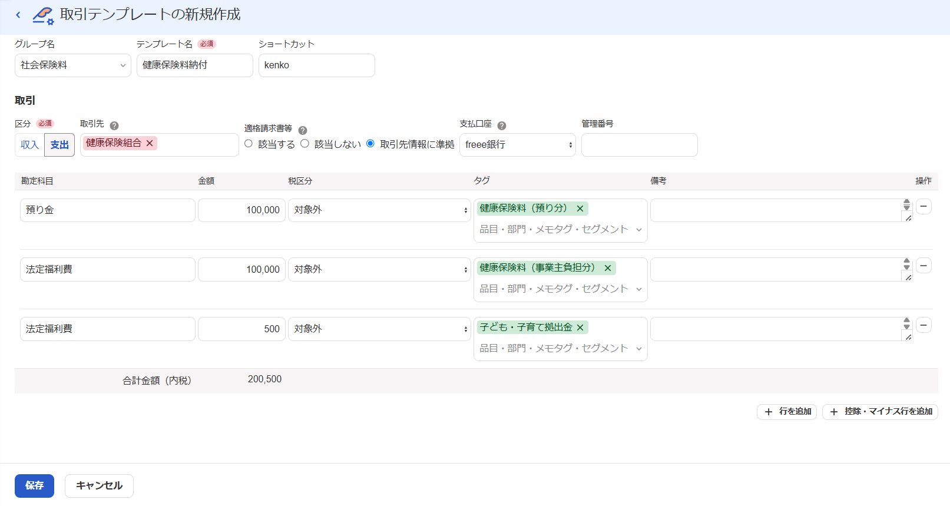Open the グループ名 dropdown showing 社会保険料
The width and height of the screenshot is (950, 506).
[x=73, y=65]
